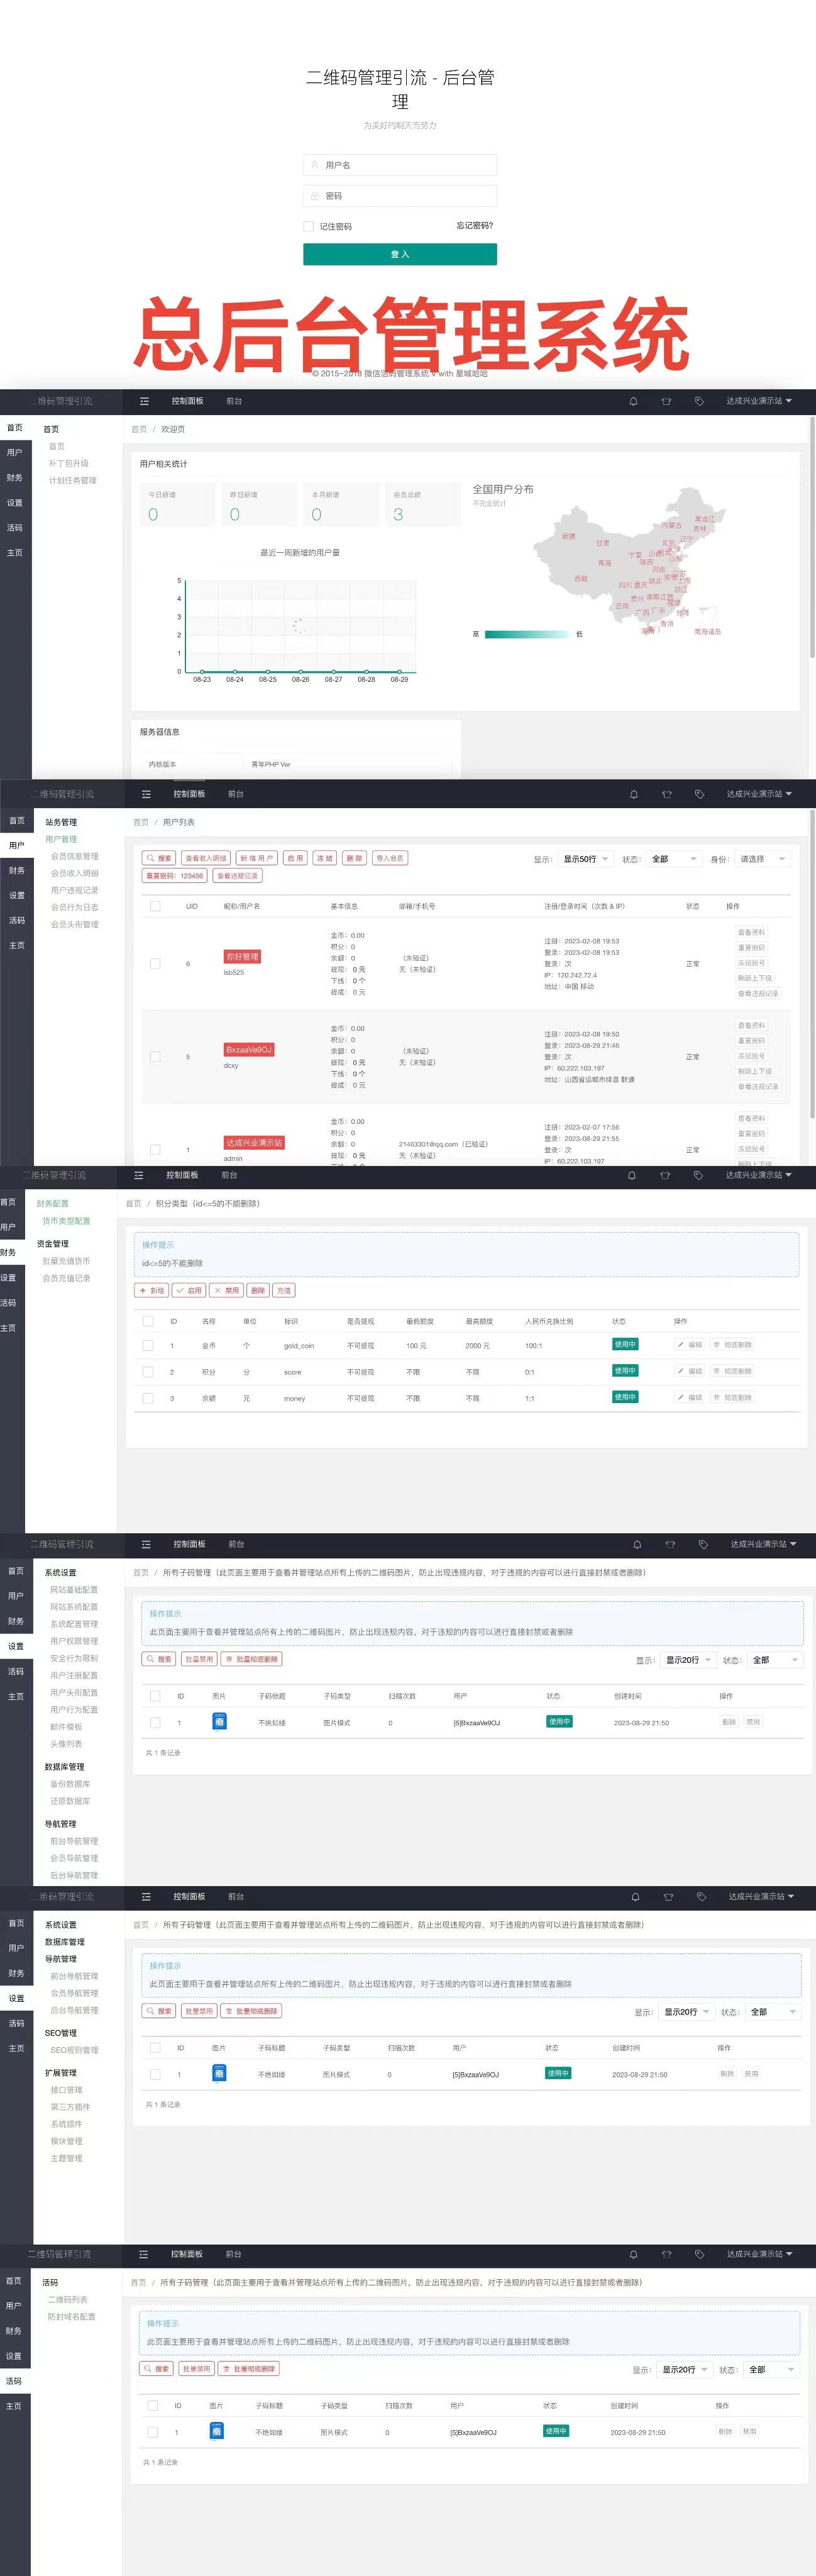Open QR image thumbnail in 网站基础配置 panel table
816x2576 pixels.
point(219,1721)
